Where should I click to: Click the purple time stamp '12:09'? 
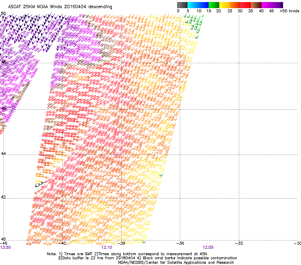click(x=208, y=247)
